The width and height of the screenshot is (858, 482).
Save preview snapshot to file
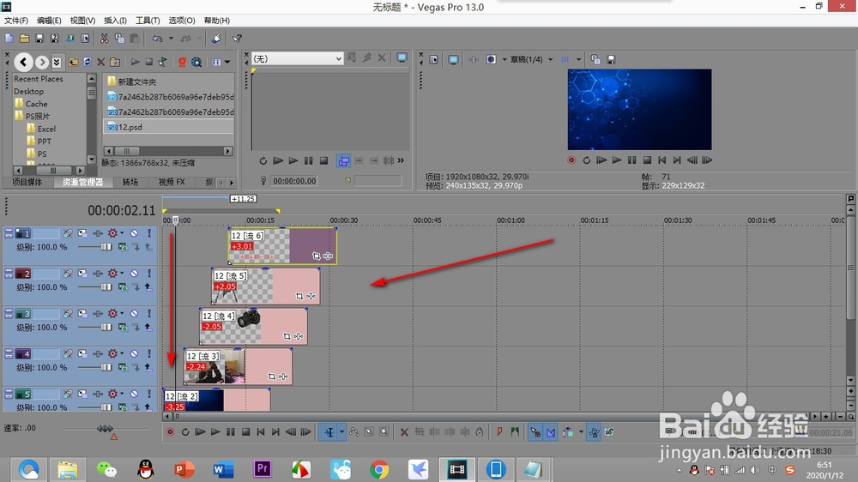611,59
